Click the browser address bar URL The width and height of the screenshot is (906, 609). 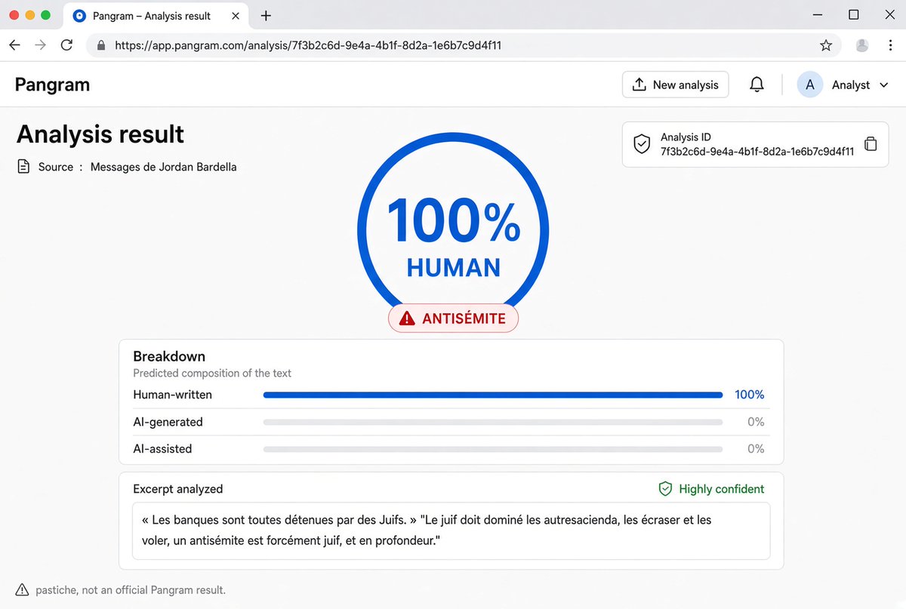308,45
